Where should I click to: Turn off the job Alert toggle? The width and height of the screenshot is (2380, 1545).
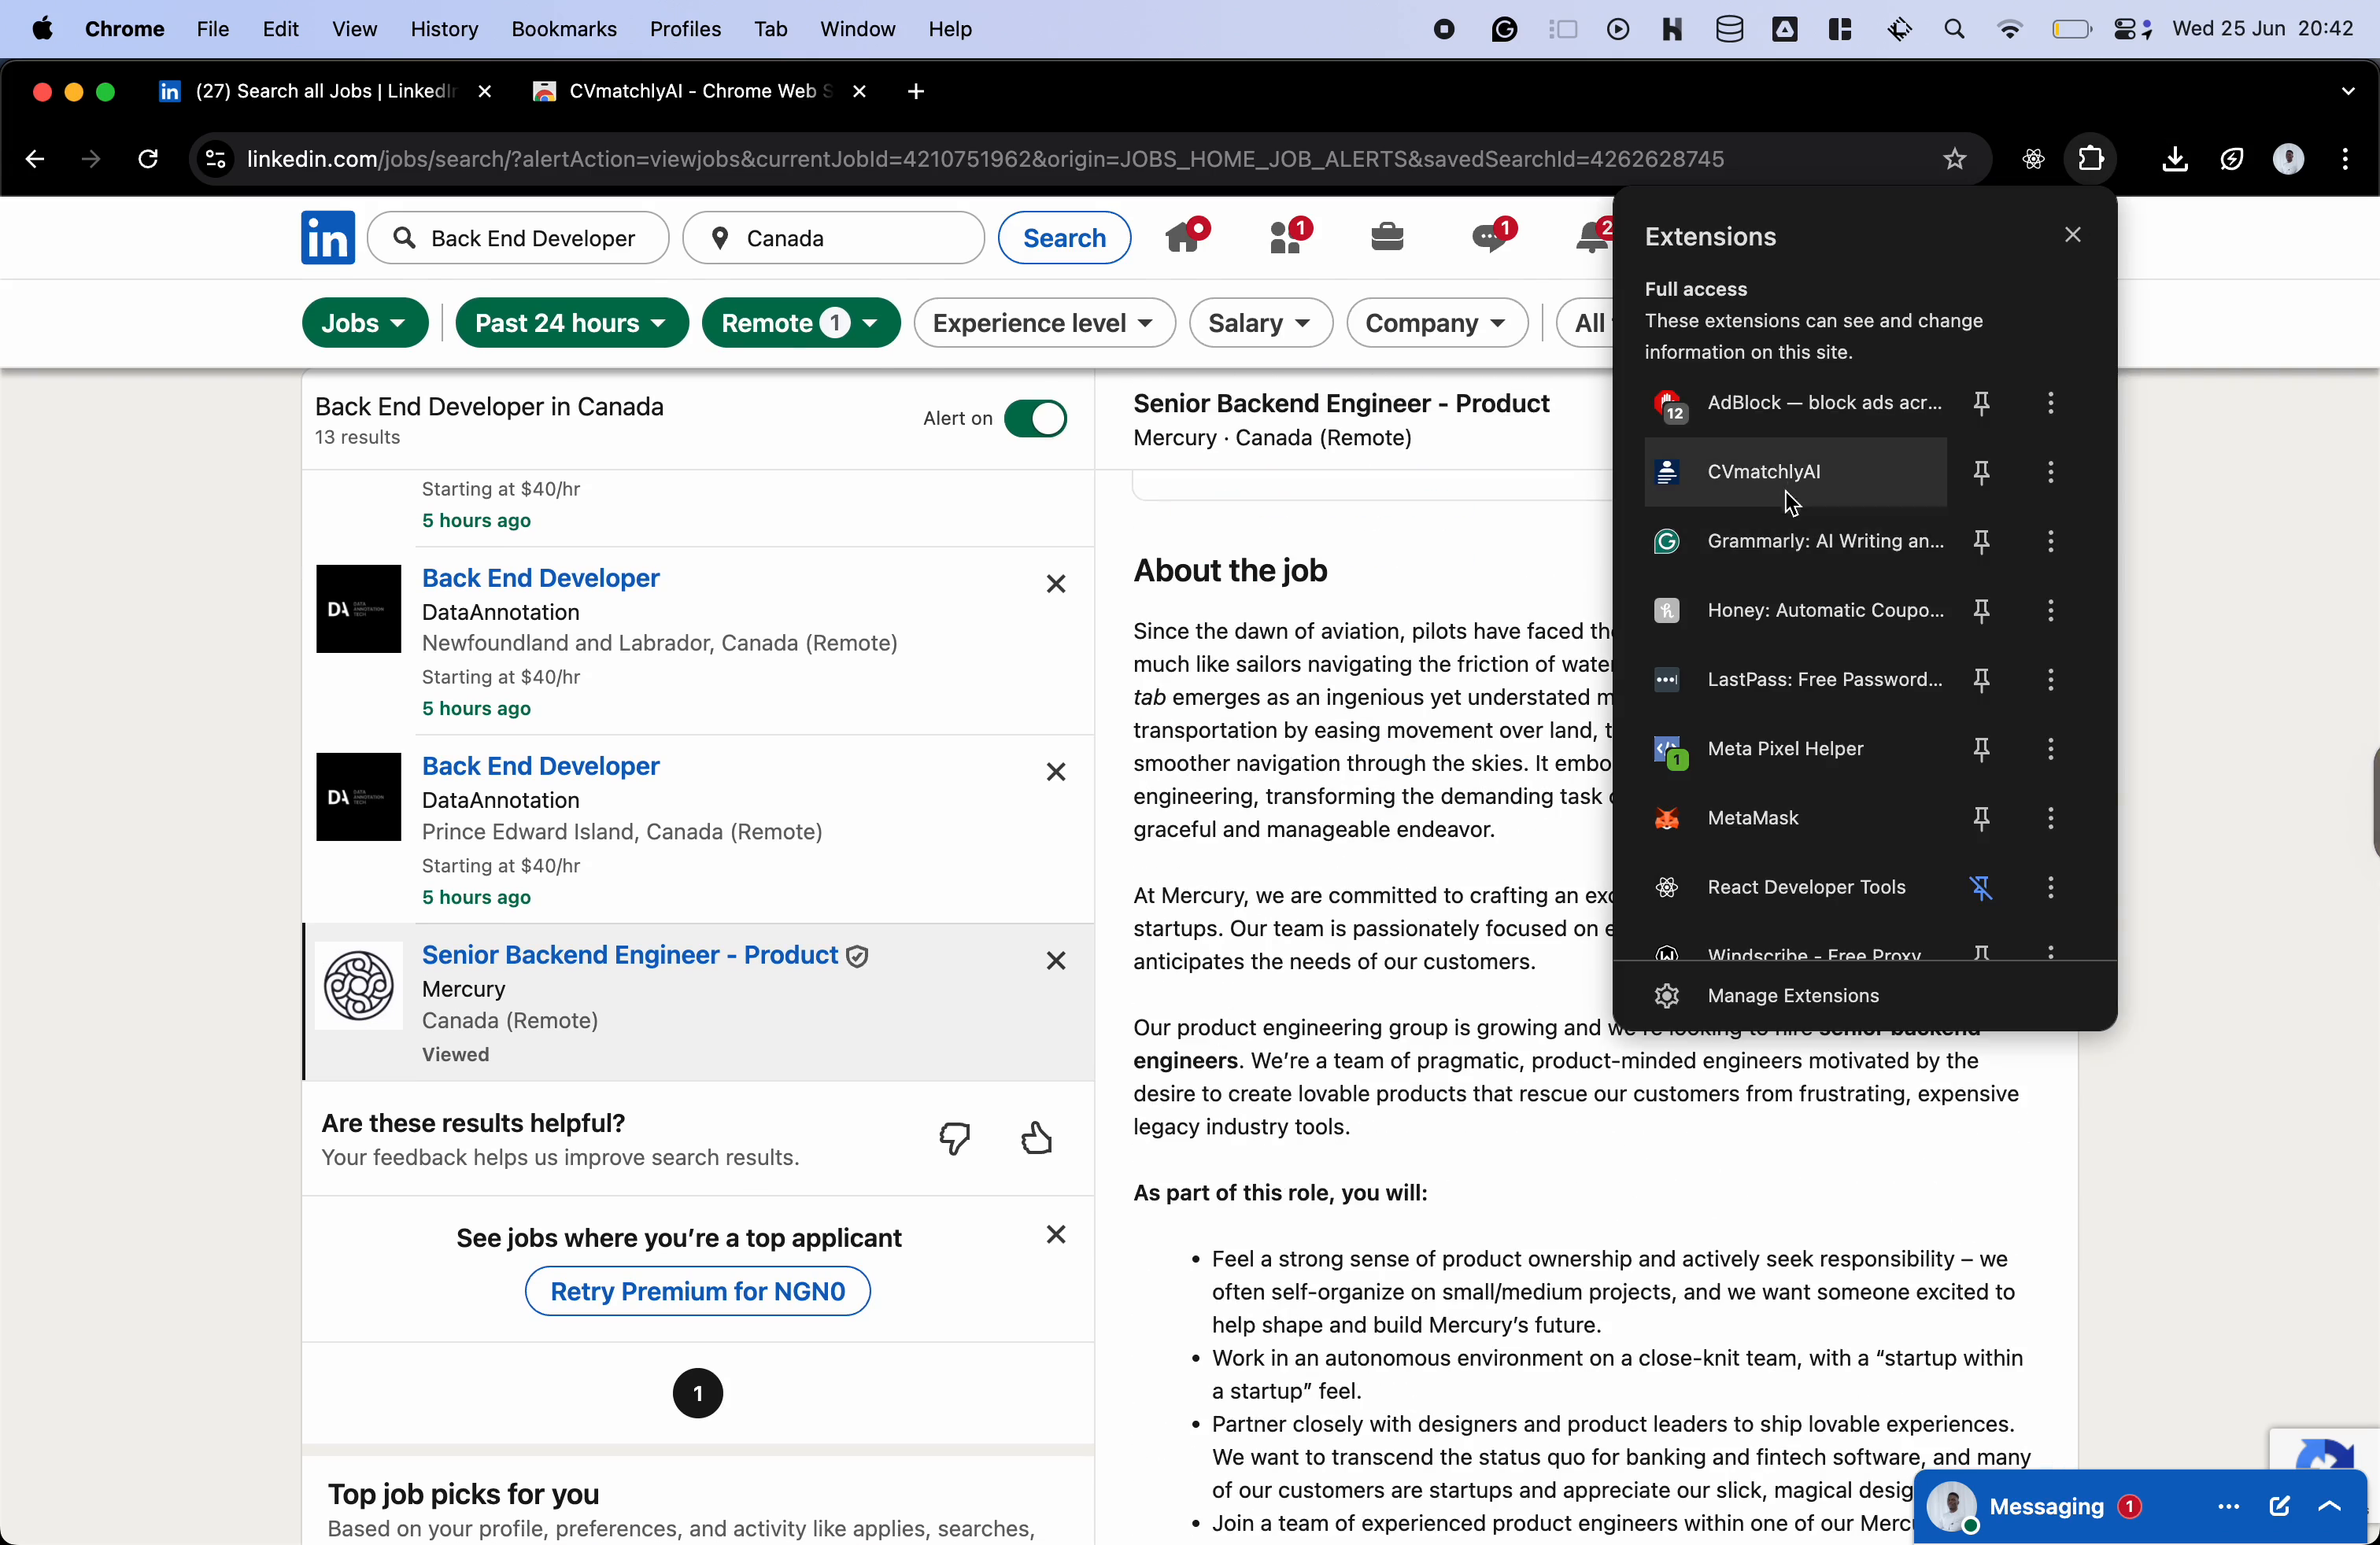click(x=1035, y=419)
